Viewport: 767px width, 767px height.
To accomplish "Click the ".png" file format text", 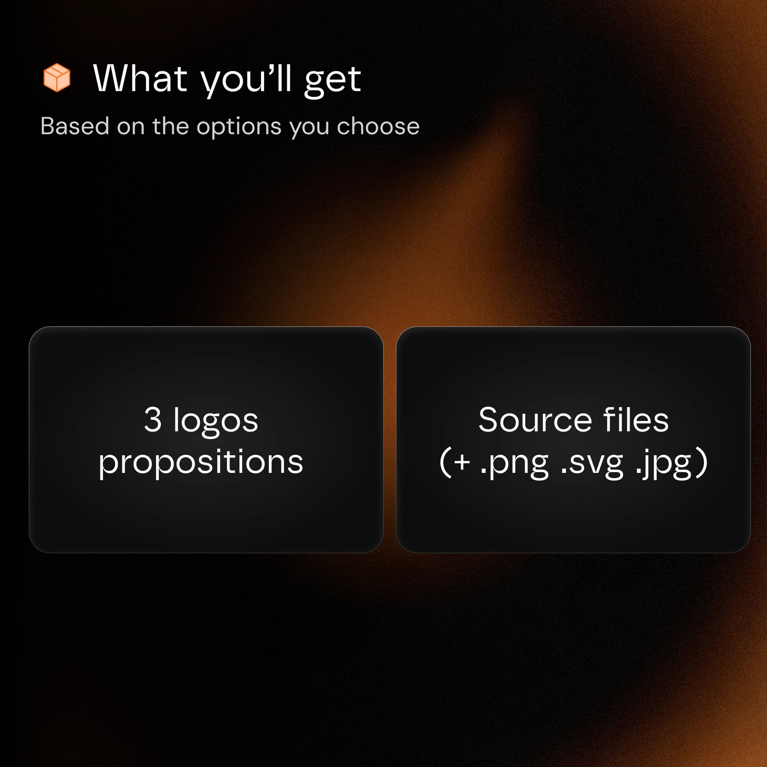I will [x=514, y=463].
